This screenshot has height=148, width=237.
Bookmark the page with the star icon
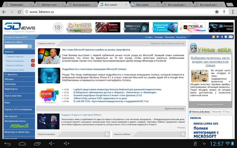(x=217, y=12)
